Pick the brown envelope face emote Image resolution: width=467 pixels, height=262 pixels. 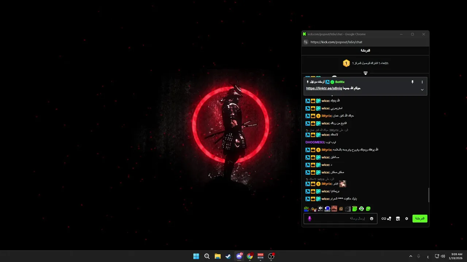pos(341,209)
